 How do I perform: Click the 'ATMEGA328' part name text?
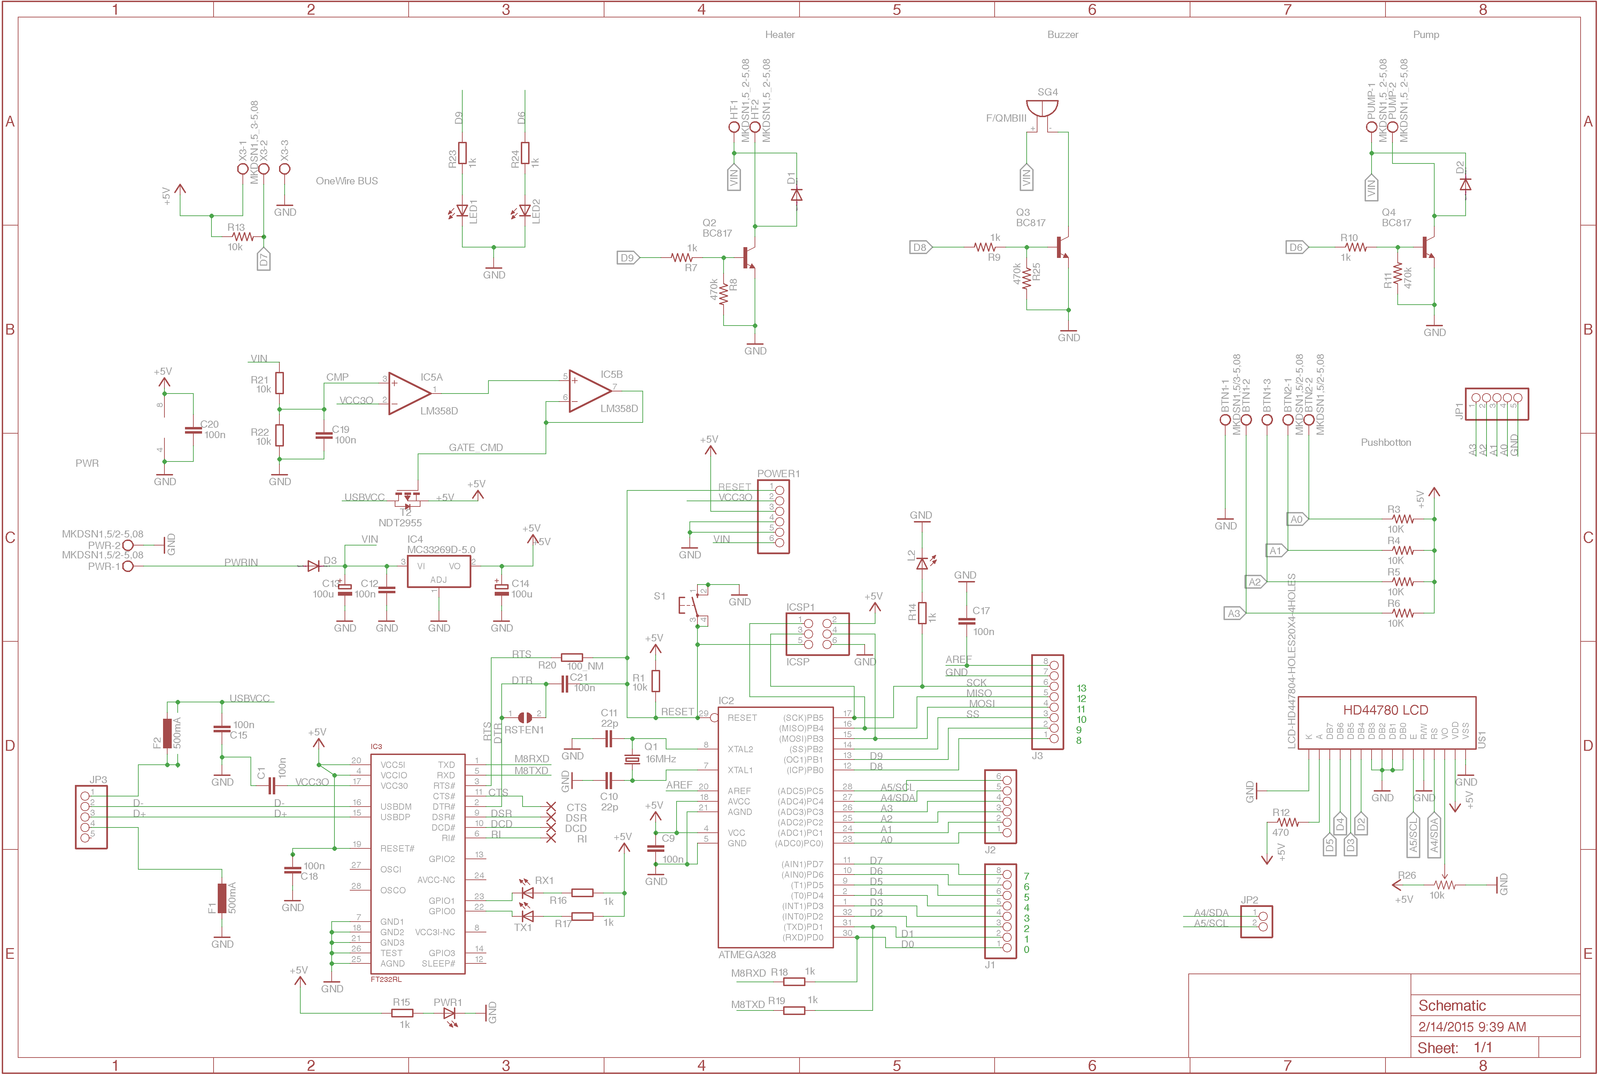click(747, 955)
